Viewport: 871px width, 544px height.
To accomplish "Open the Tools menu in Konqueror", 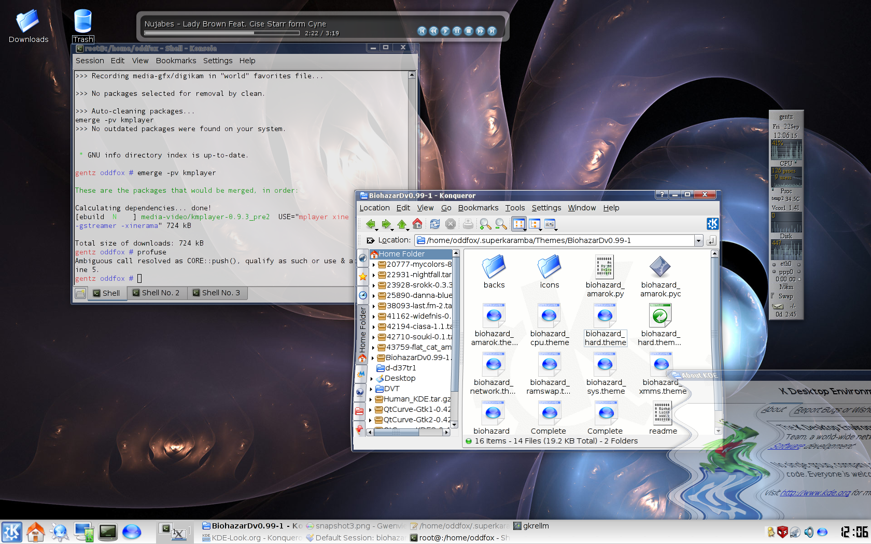I will (x=515, y=208).
